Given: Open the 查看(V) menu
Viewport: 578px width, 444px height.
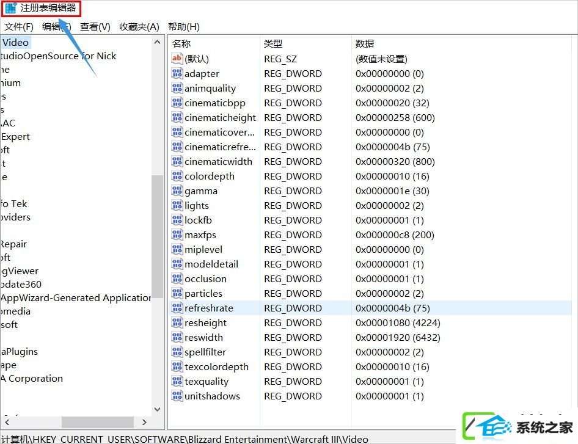Looking at the screenshot, I should (x=95, y=26).
